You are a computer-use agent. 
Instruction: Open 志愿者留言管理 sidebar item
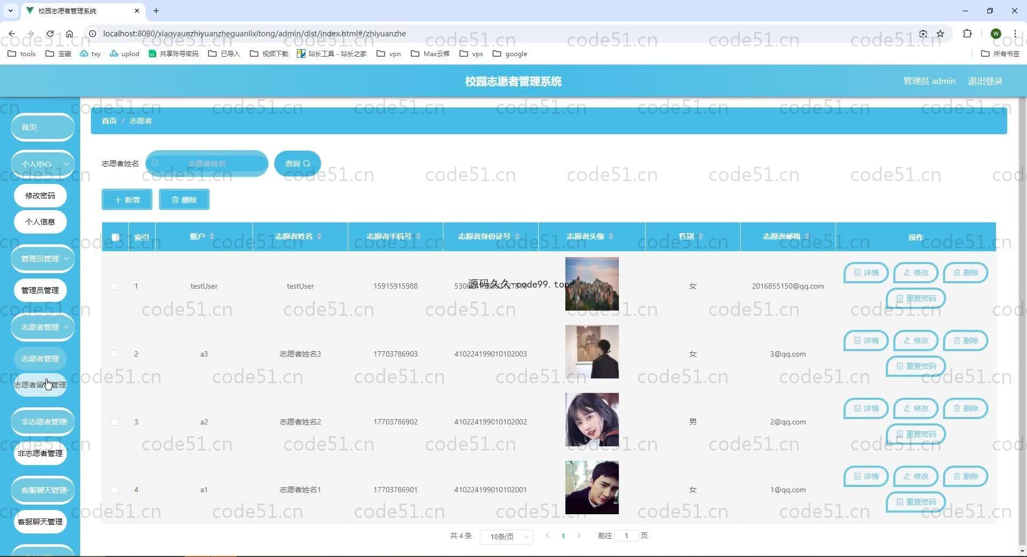click(x=40, y=385)
